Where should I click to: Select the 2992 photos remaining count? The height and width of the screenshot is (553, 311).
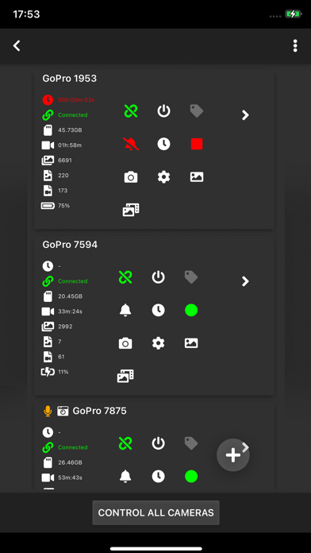(x=65, y=327)
